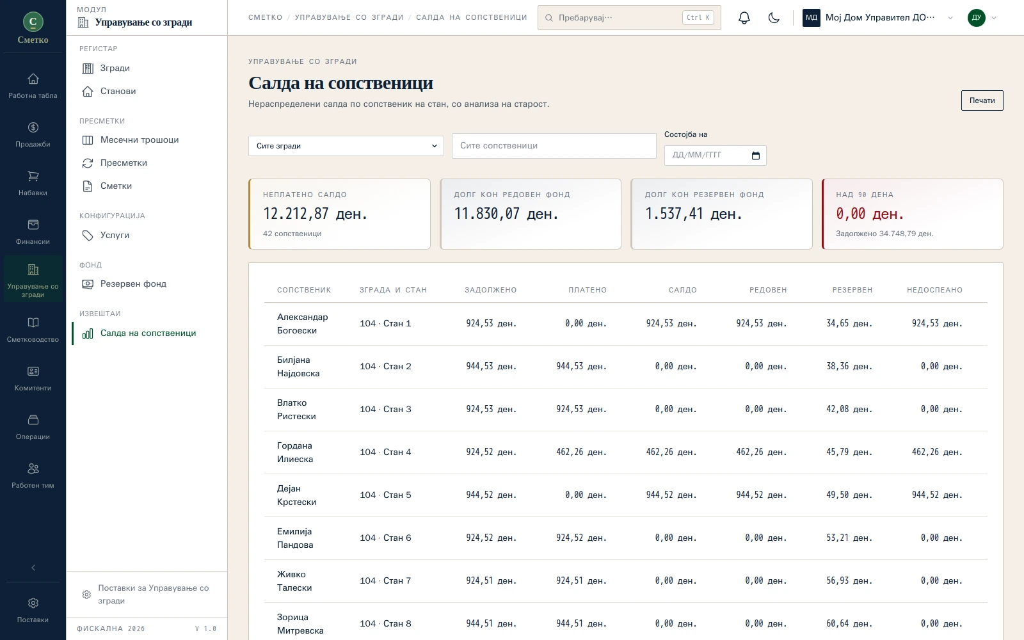Open Станови in the register section
The image size is (1024, 640).
tap(147, 92)
